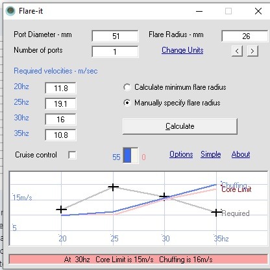Click the blue 55 value label
The image size is (270, 270).
coord(116,157)
